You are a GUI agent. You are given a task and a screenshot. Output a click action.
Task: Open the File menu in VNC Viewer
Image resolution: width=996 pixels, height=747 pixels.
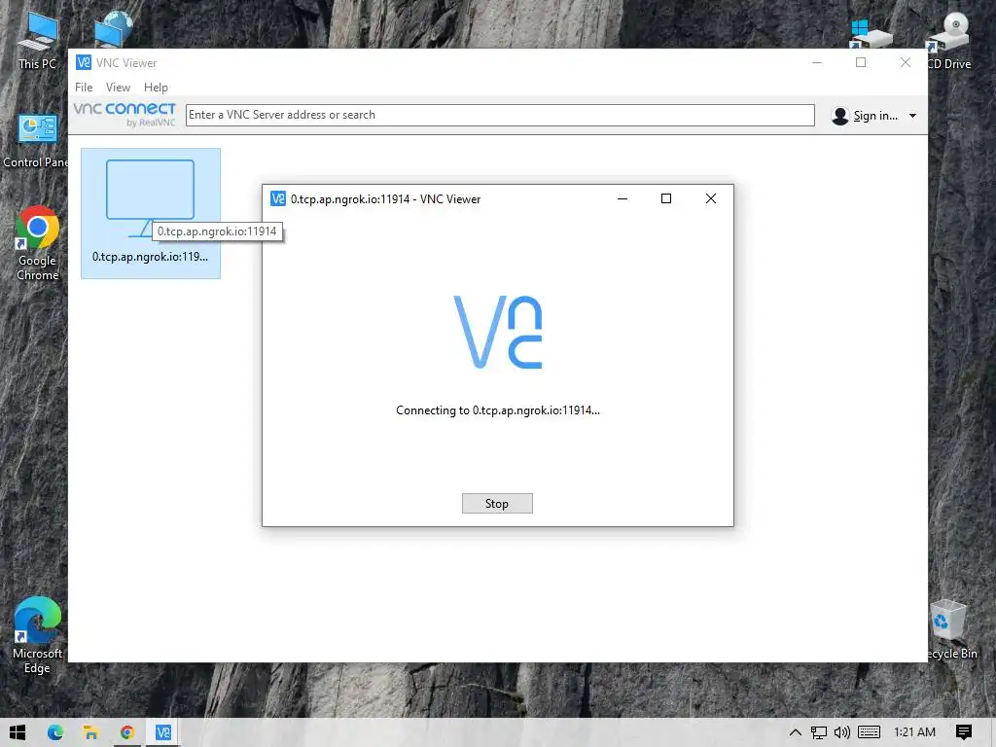84,87
